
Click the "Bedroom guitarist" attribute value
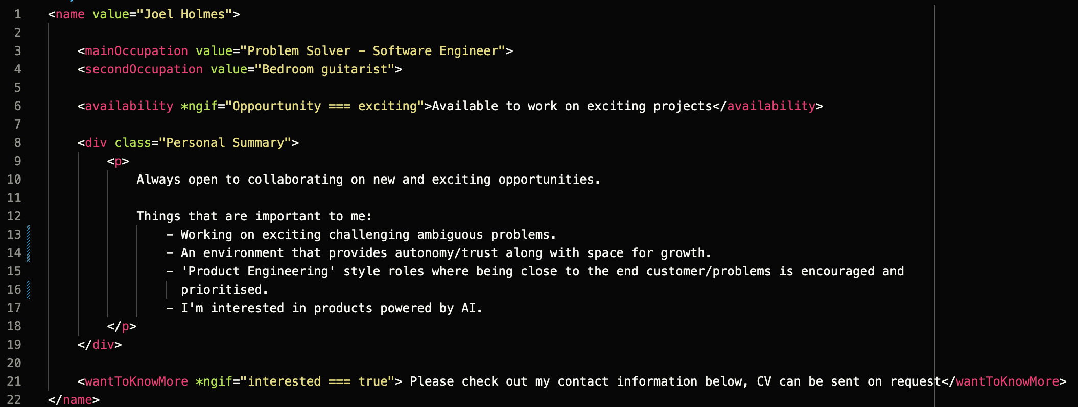point(324,69)
